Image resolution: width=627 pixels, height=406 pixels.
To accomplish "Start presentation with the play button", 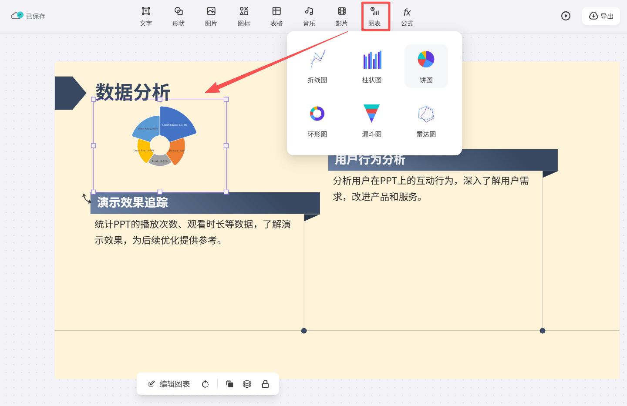I will [x=566, y=16].
